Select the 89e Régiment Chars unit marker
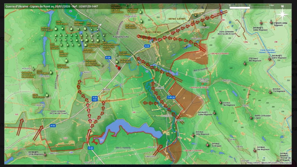Image resolution: width=297 pixels, height=167 pixels. 245,64
